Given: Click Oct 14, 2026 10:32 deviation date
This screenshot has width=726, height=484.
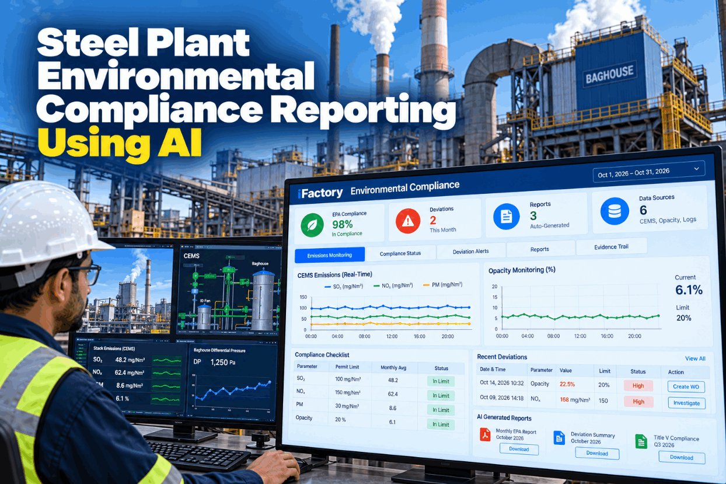Looking at the screenshot, I should 502,383.
